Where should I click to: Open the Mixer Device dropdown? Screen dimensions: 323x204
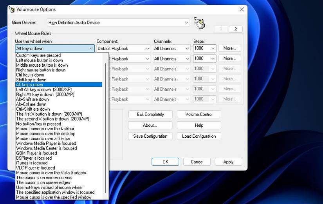(x=118, y=22)
